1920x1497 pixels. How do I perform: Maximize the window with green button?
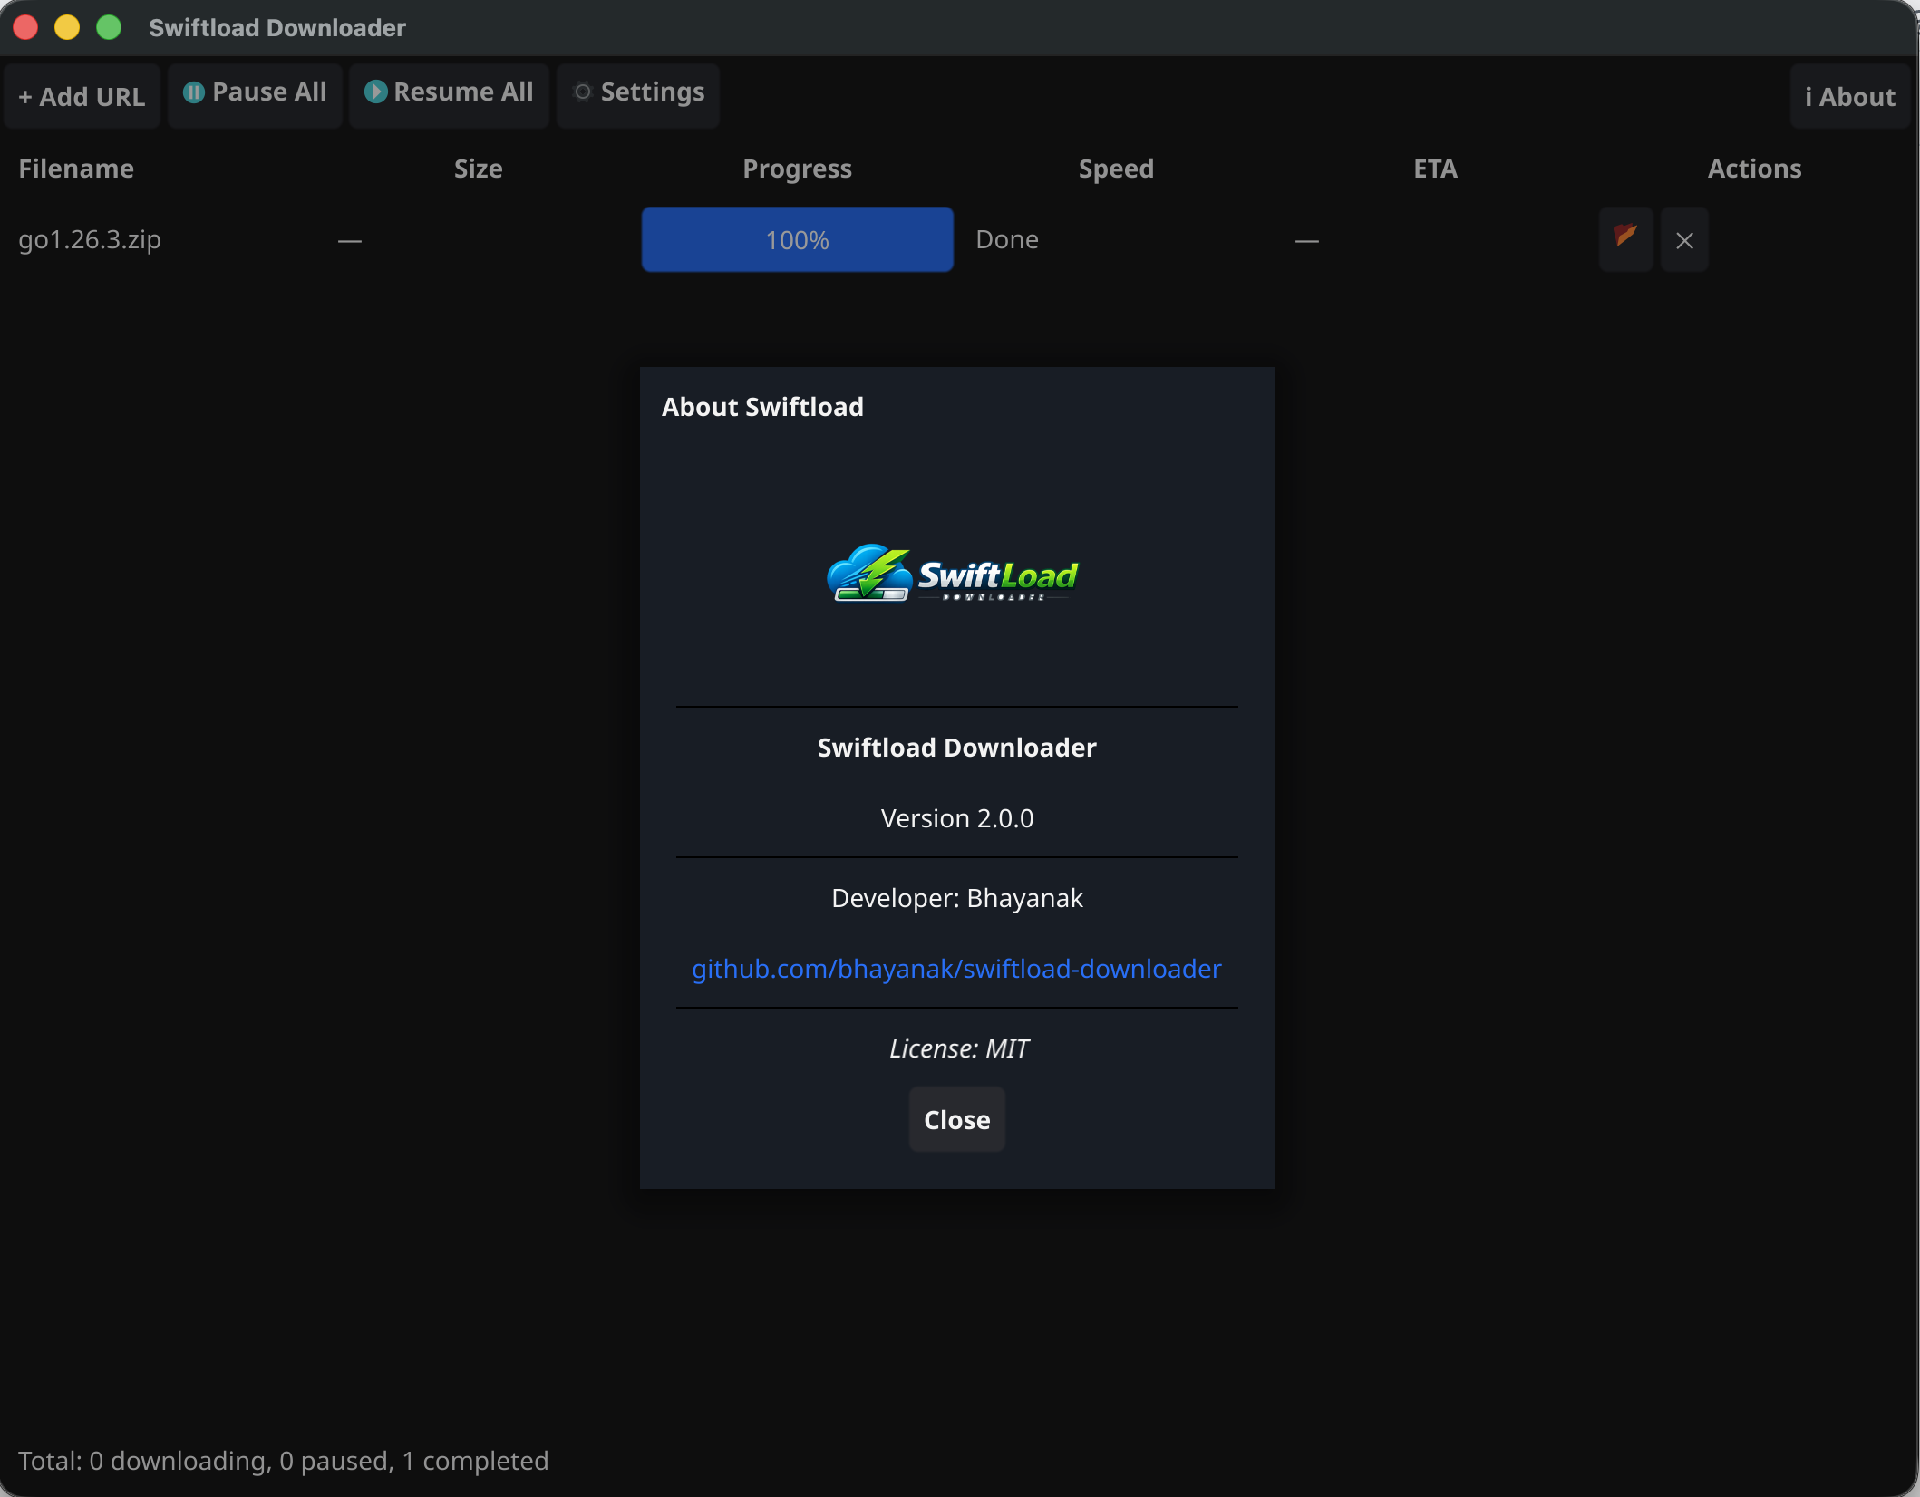click(x=109, y=27)
